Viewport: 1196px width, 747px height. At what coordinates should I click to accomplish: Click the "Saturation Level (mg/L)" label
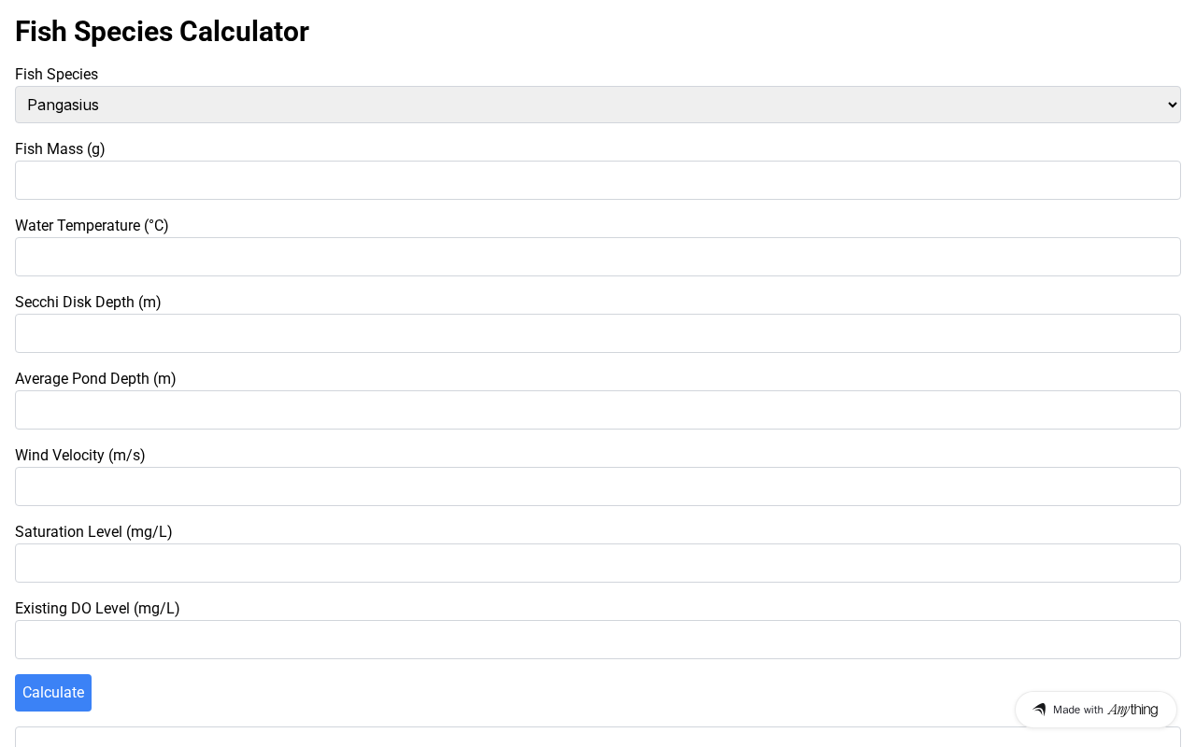(x=93, y=532)
